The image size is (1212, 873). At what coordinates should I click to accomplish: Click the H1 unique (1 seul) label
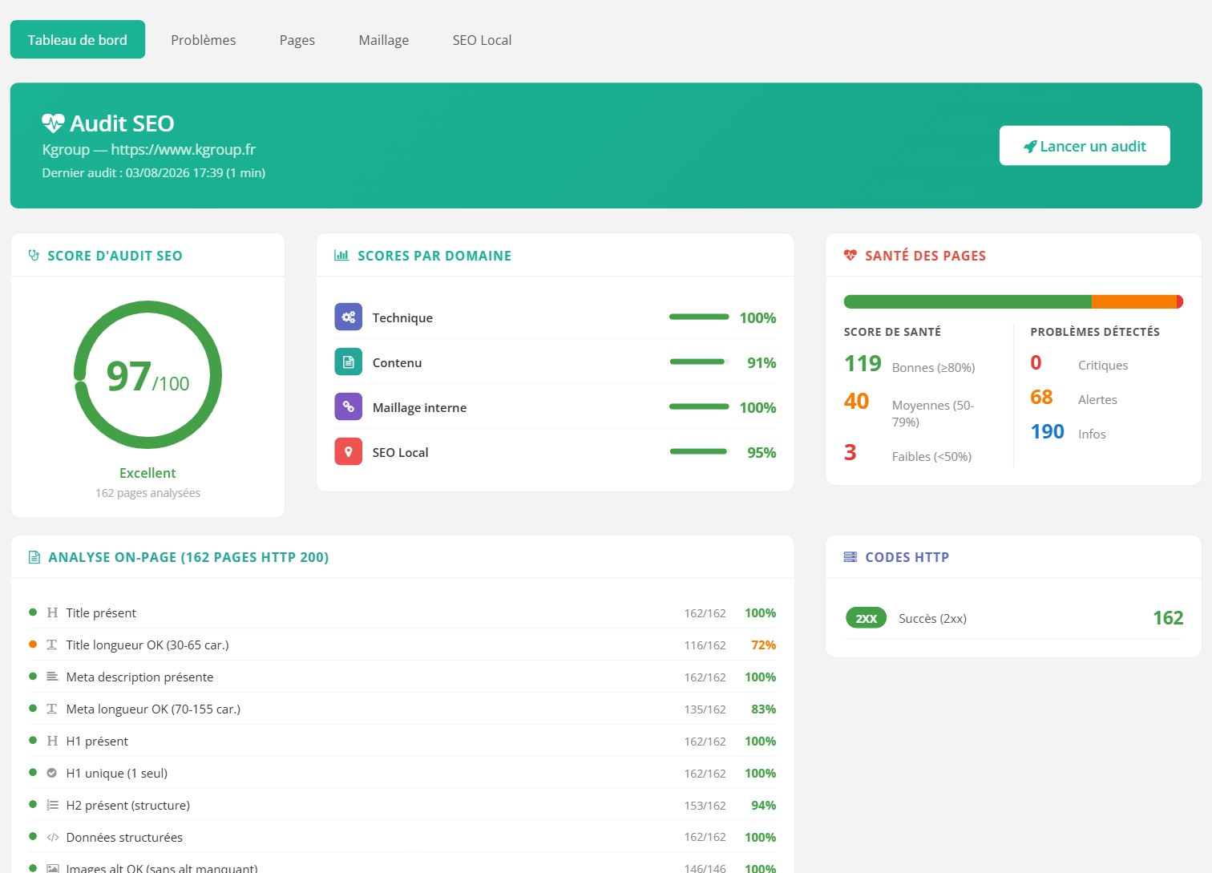[117, 773]
